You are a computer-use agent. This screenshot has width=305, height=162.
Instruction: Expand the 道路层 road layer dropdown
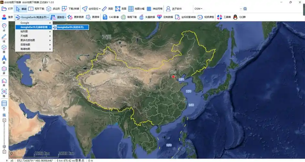coord(58,17)
